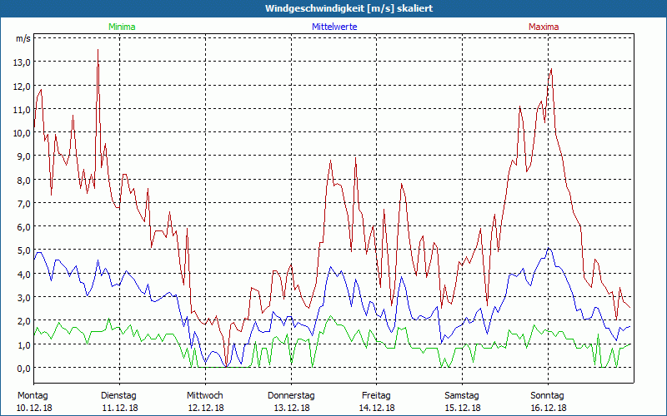Screen dimensions: 667x416
Task: Click the 'Donnerstag' day label
Action: pos(291,396)
